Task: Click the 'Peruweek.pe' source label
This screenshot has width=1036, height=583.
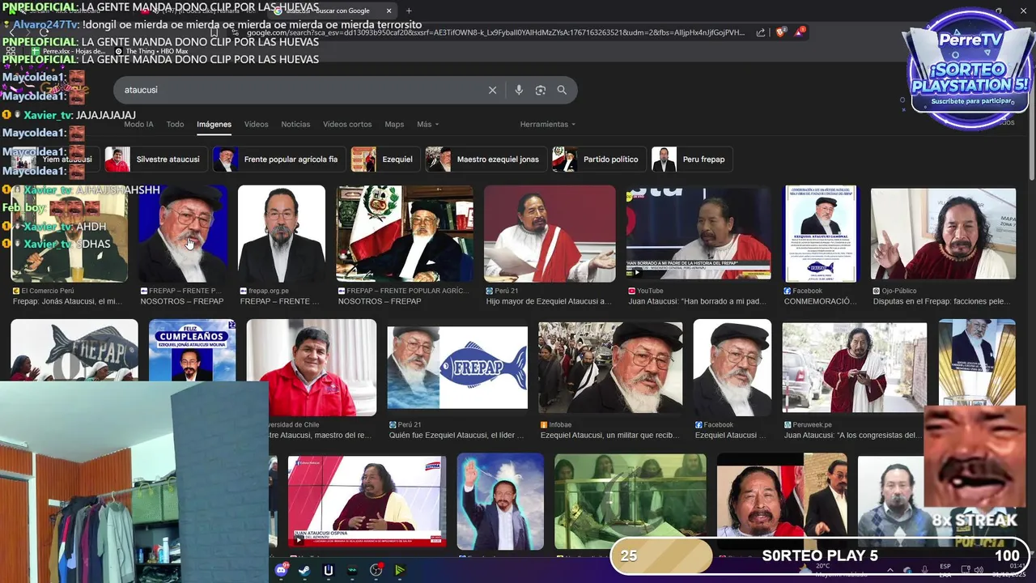Action: point(812,424)
